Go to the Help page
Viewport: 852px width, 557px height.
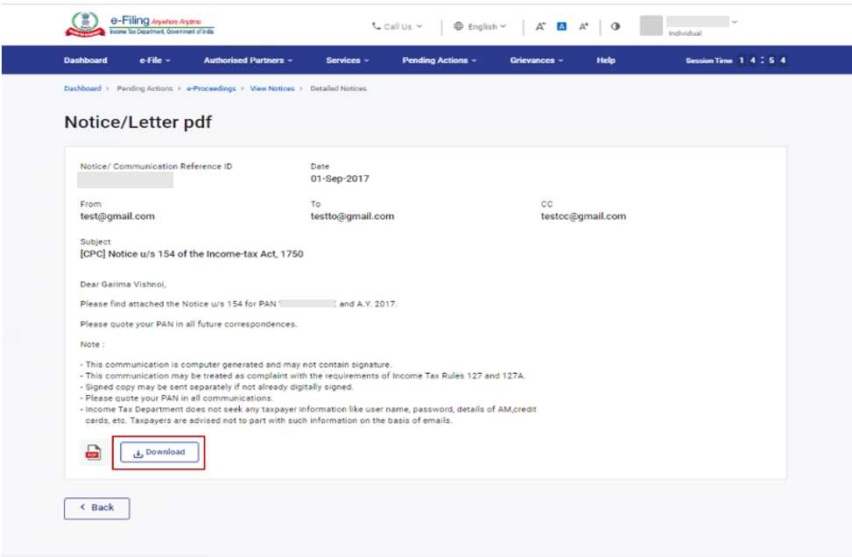click(x=605, y=60)
